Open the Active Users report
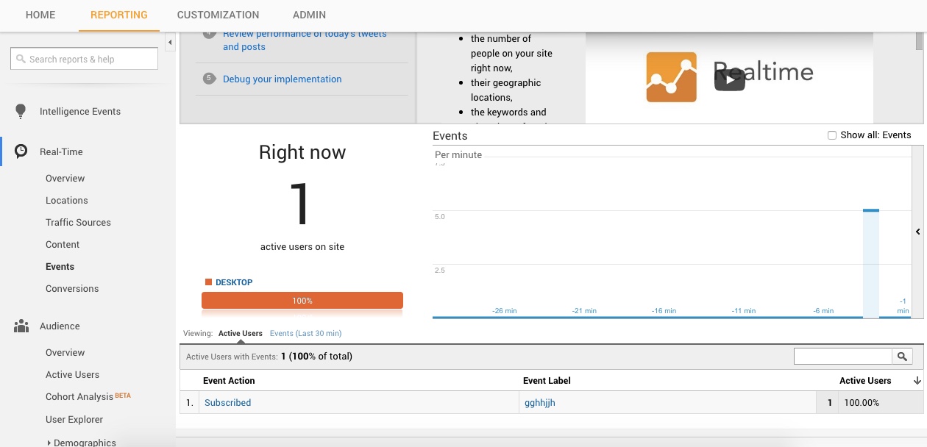Viewport: 927px width, 447px height. coord(72,374)
